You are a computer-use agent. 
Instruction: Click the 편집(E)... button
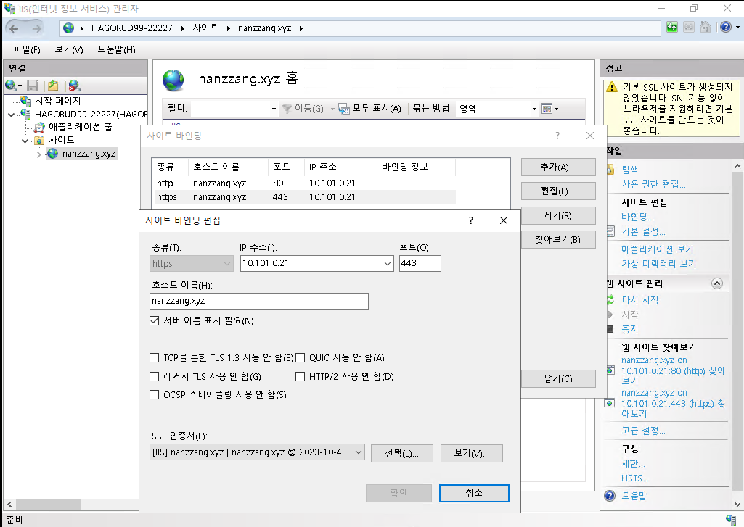click(558, 191)
